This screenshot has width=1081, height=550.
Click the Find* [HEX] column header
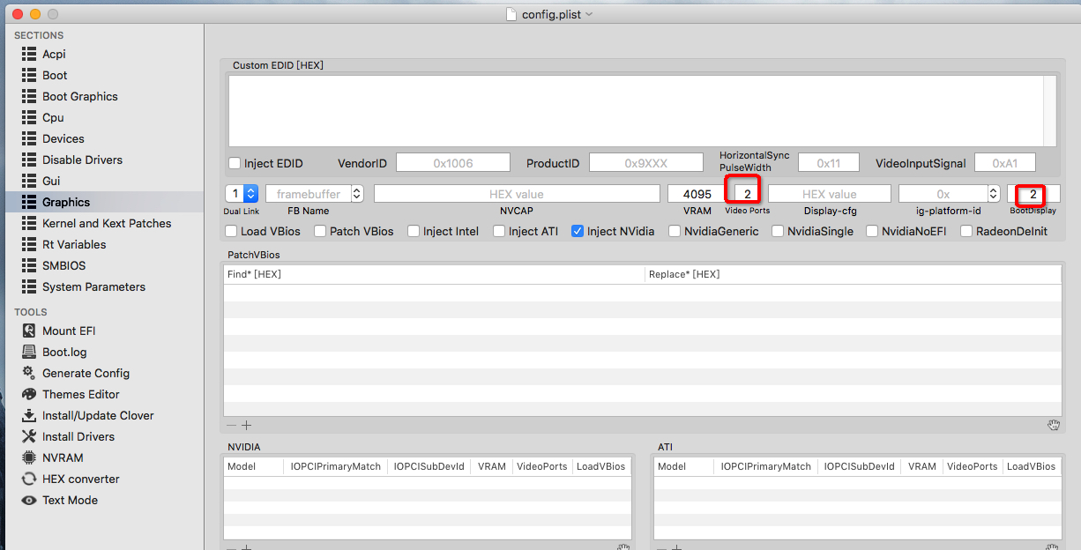point(434,274)
